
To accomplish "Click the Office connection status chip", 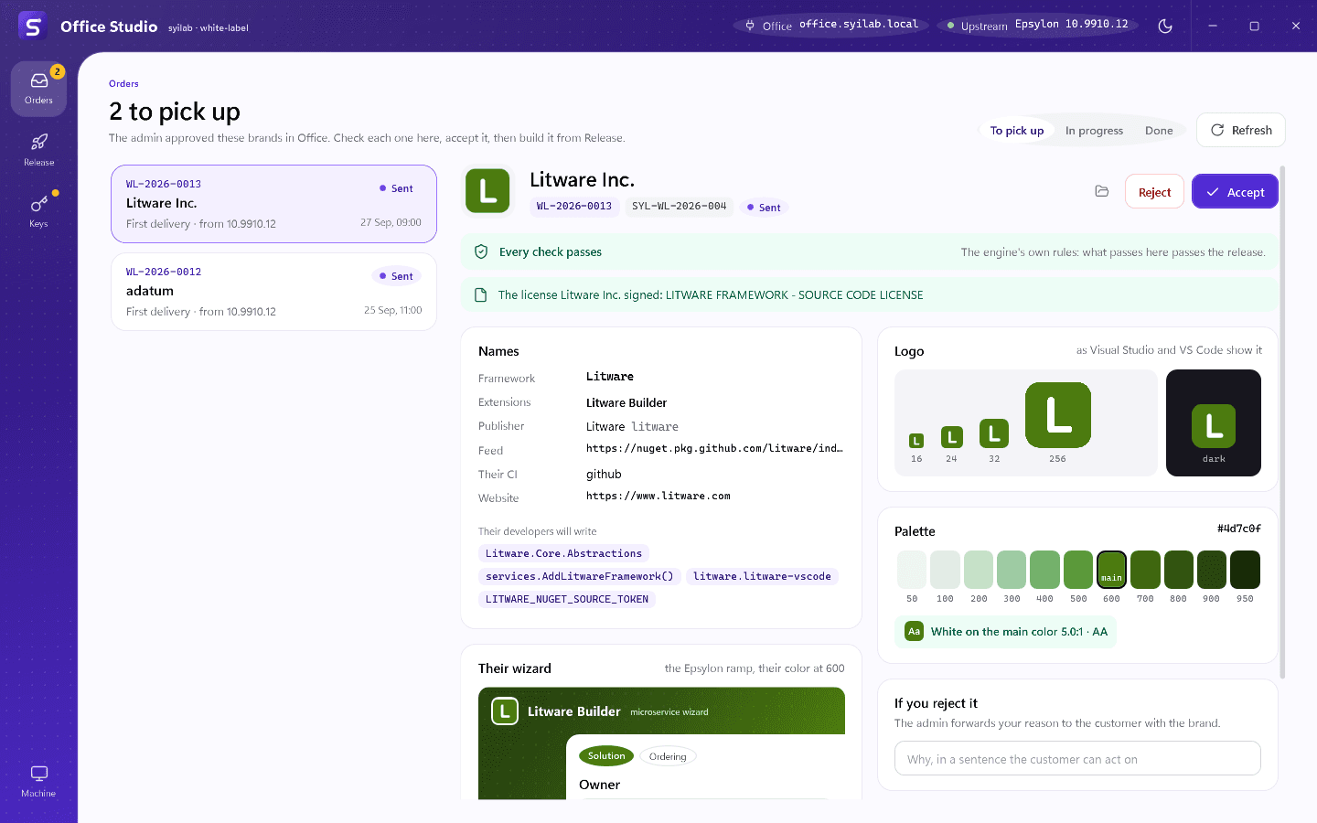I will [x=831, y=26].
